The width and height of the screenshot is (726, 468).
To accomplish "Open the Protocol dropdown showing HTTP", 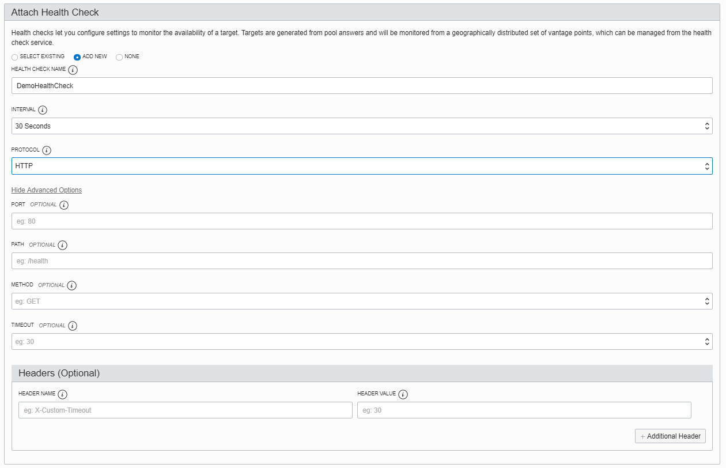I will pyautogui.click(x=362, y=166).
